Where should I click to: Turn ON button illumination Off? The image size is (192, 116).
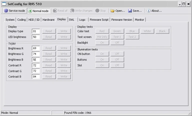pyautogui.click(x=117, y=54)
